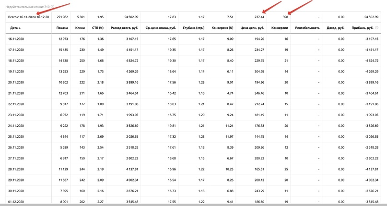387x206 pixels.
Task: Click total goal cost 237.44
Action: click(259, 17)
